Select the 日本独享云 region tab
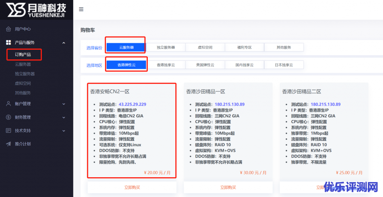Image resolution: width=383 pixels, height=197 pixels. [x=284, y=65]
